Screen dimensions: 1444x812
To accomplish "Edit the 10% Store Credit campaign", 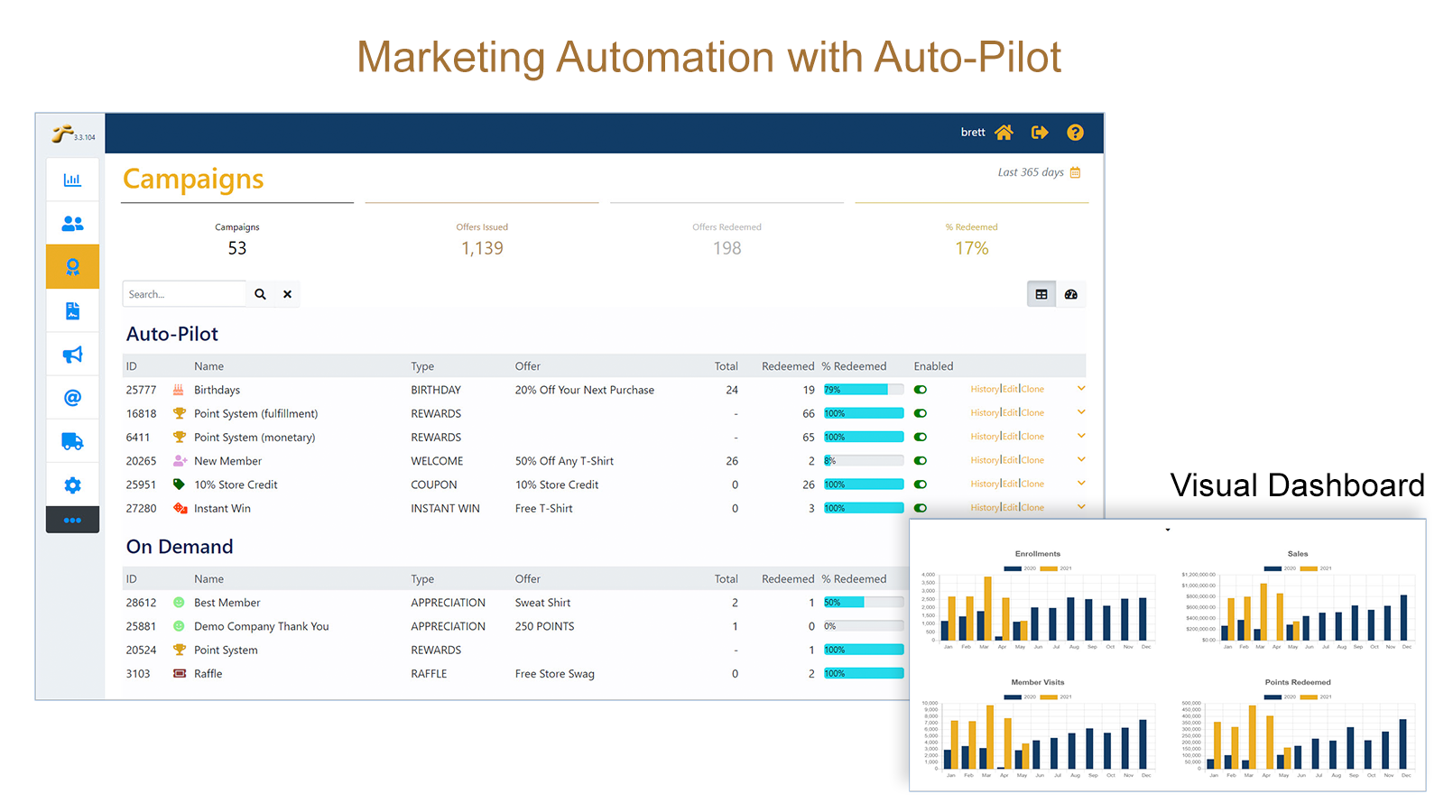I will pyautogui.click(x=1010, y=484).
